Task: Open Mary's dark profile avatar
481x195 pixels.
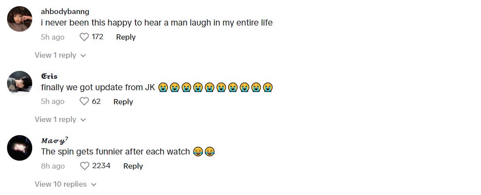Action: point(19,148)
